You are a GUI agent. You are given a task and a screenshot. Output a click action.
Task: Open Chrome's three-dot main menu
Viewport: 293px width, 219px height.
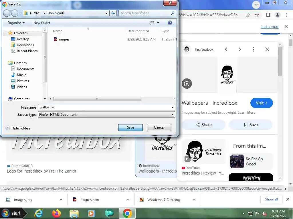pos(287,15)
